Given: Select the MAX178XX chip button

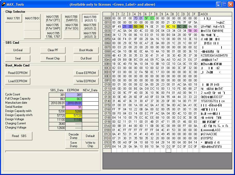Looking at the screenshot, I should pos(32,18).
